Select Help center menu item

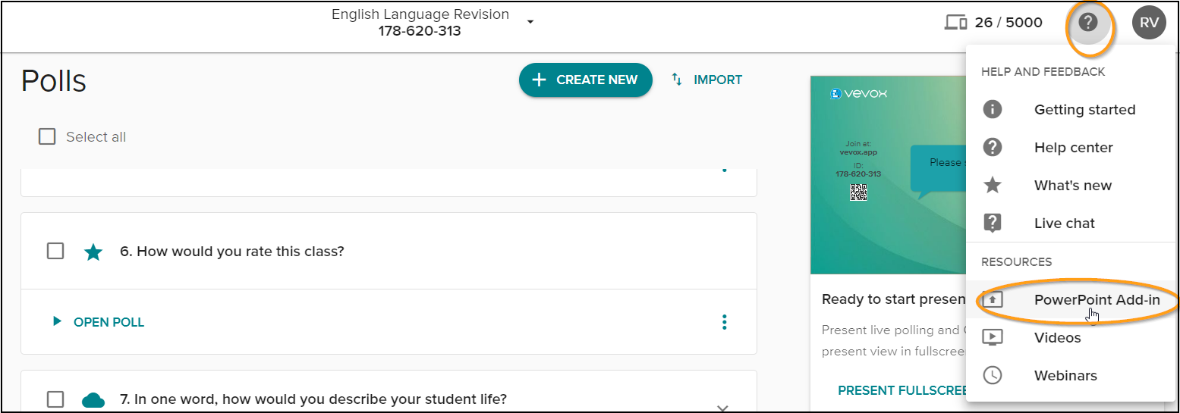click(1071, 147)
